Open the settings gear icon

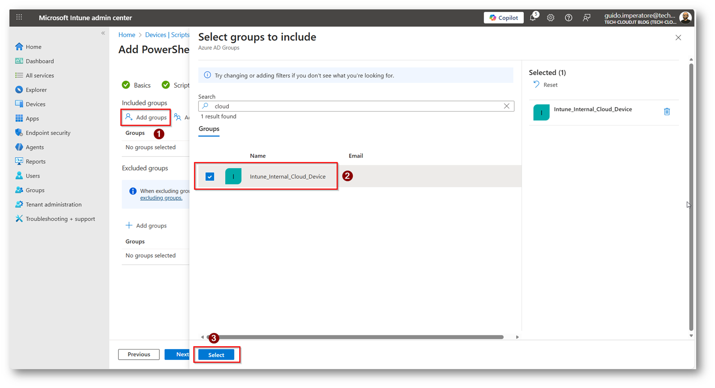(550, 18)
